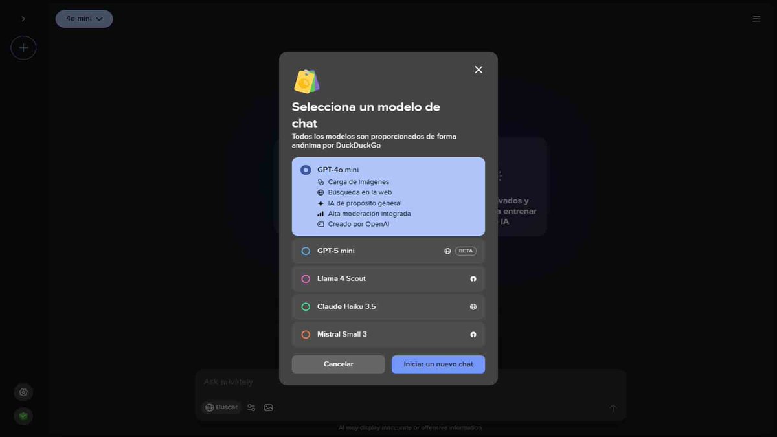Click the Cancelar button

coord(339,364)
